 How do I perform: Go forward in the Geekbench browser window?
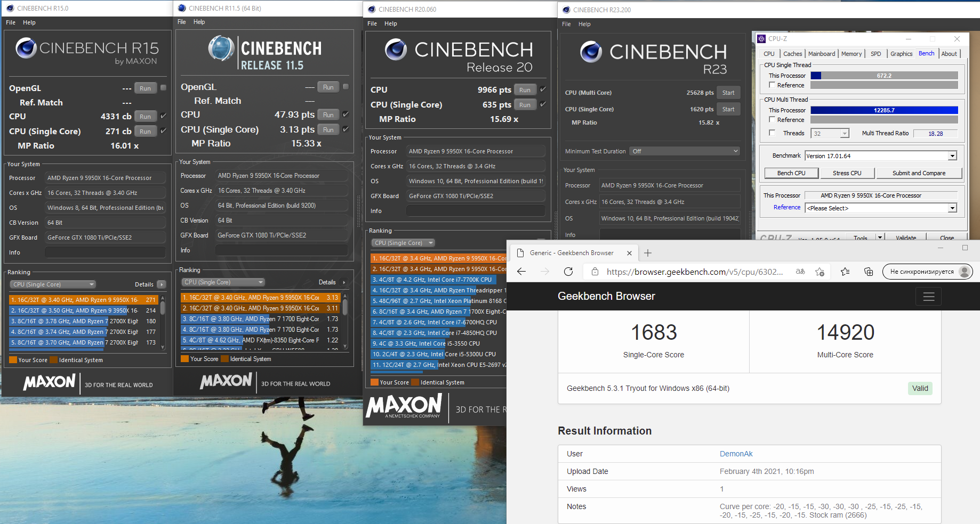[x=545, y=272]
